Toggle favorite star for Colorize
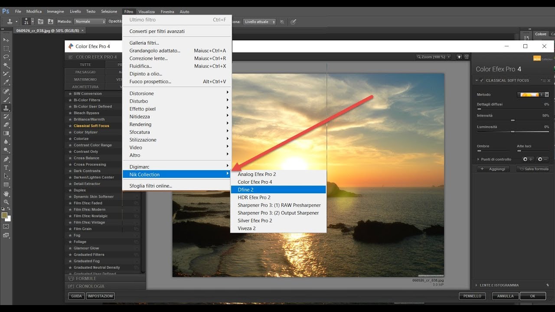The height and width of the screenshot is (312, 555). (x=70, y=139)
